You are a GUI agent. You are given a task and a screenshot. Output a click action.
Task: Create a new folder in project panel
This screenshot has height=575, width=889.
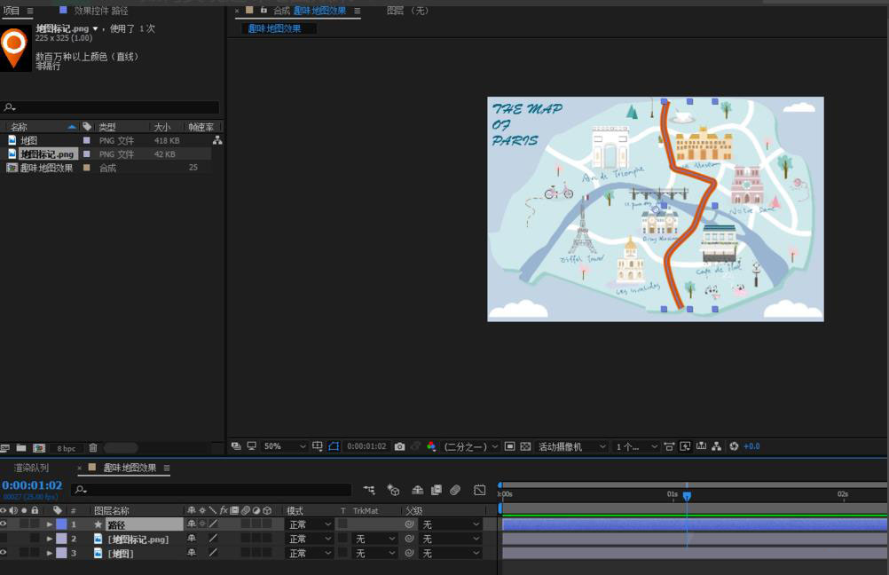pos(21,448)
